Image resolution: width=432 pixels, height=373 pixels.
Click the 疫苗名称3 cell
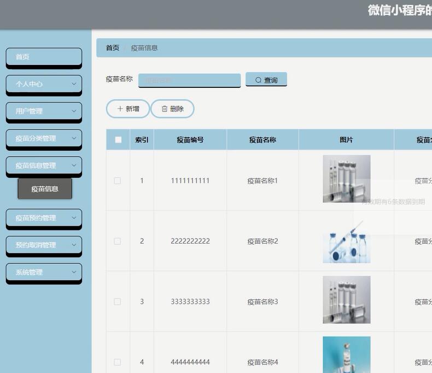pyautogui.click(x=262, y=302)
